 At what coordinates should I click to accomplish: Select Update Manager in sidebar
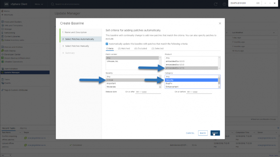tap(25, 72)
